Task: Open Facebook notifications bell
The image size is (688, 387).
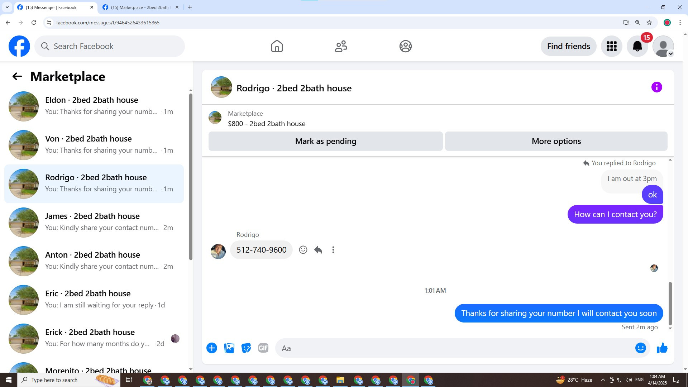Action: coord(637,46)
